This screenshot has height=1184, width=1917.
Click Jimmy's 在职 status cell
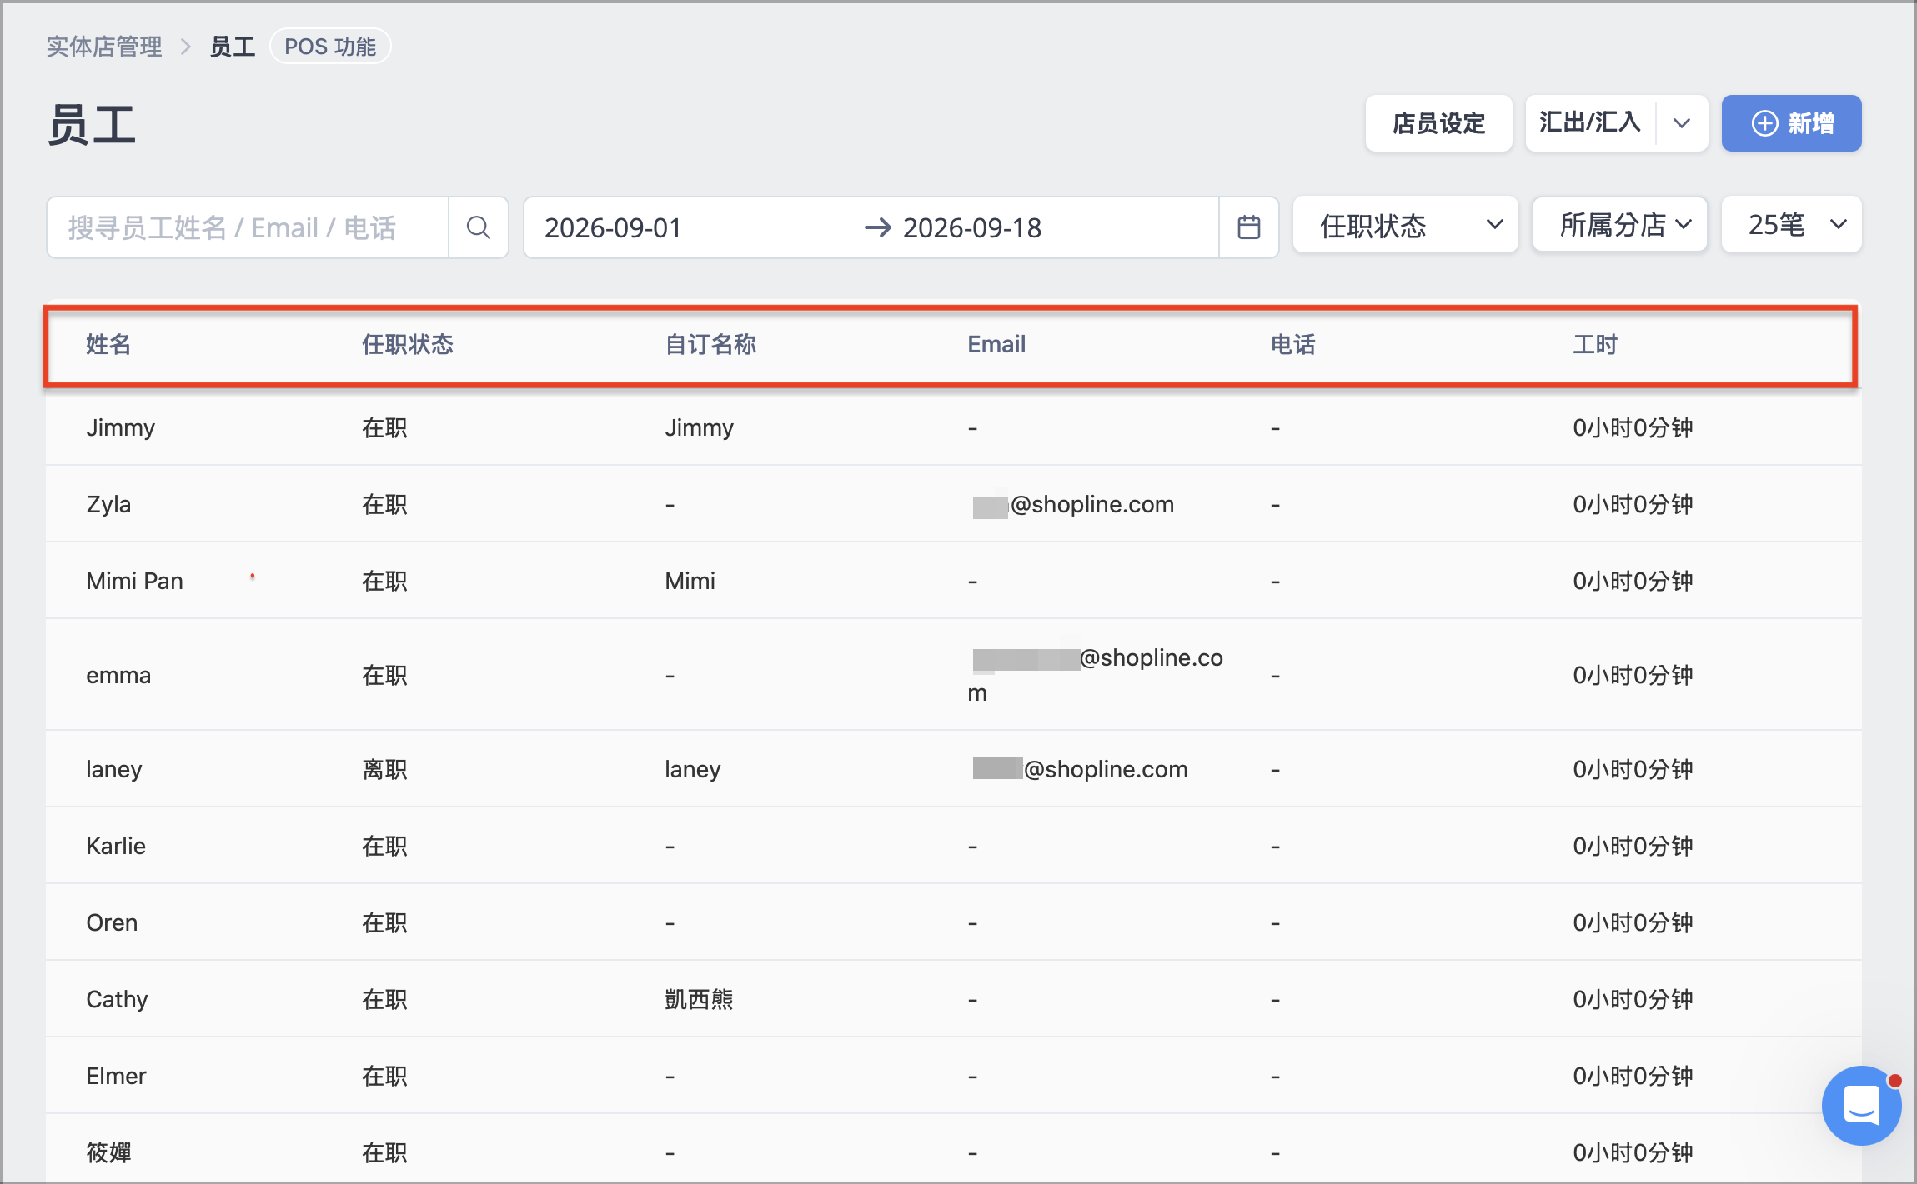384,427
